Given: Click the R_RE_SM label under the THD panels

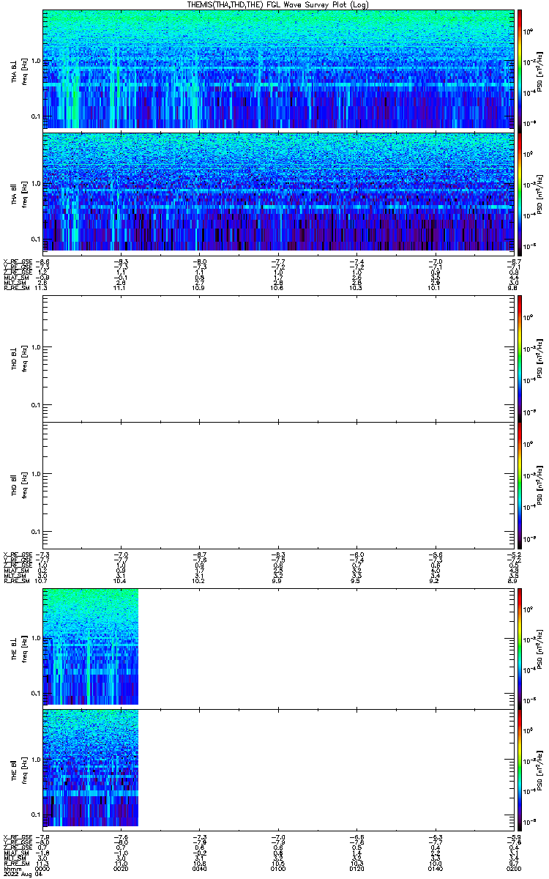Looking at the screenshot, I should (18, 581).
